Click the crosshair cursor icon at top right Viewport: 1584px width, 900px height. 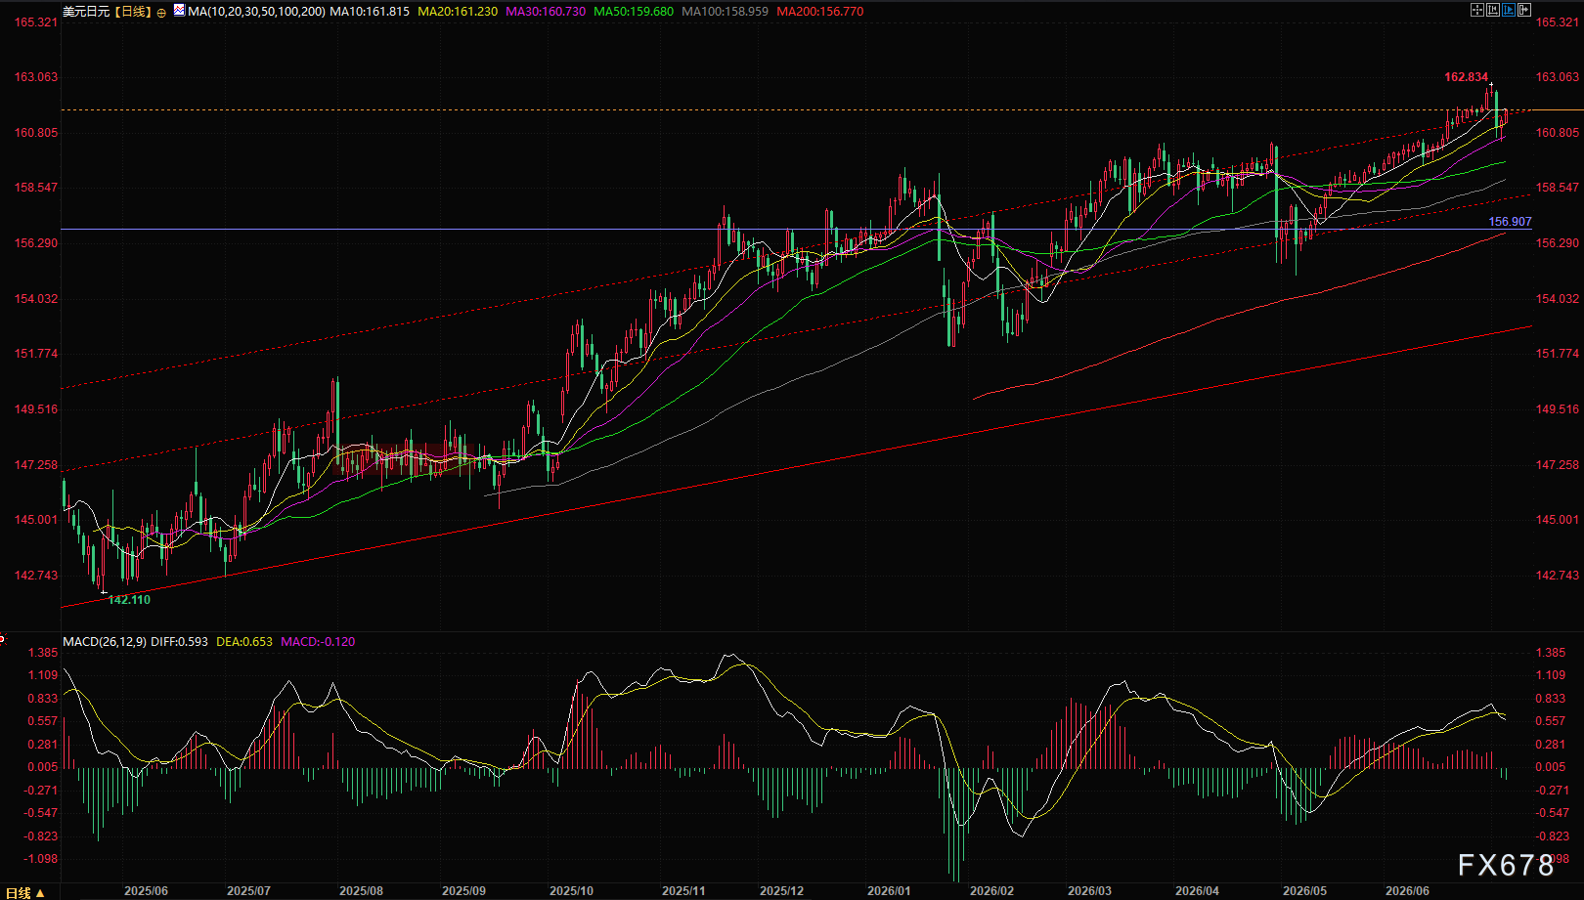pyautogui.click(x=1477, y=10)
